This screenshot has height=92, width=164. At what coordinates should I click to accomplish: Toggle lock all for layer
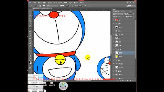point(123,17)
